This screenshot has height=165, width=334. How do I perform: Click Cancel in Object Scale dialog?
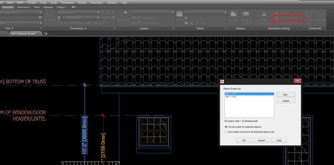[261, 140]
